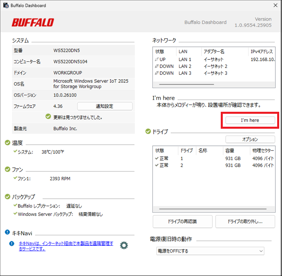This screenshot has width=282, height=276.
Task: Click the DOWN status icon for LAN 2
Action: (x=157, y=66)
